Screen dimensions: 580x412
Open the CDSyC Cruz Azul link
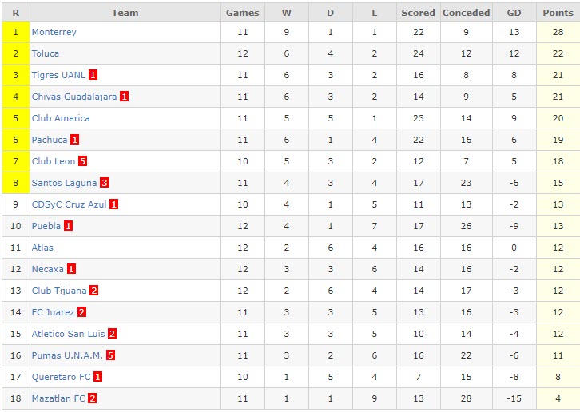point(69,204)
